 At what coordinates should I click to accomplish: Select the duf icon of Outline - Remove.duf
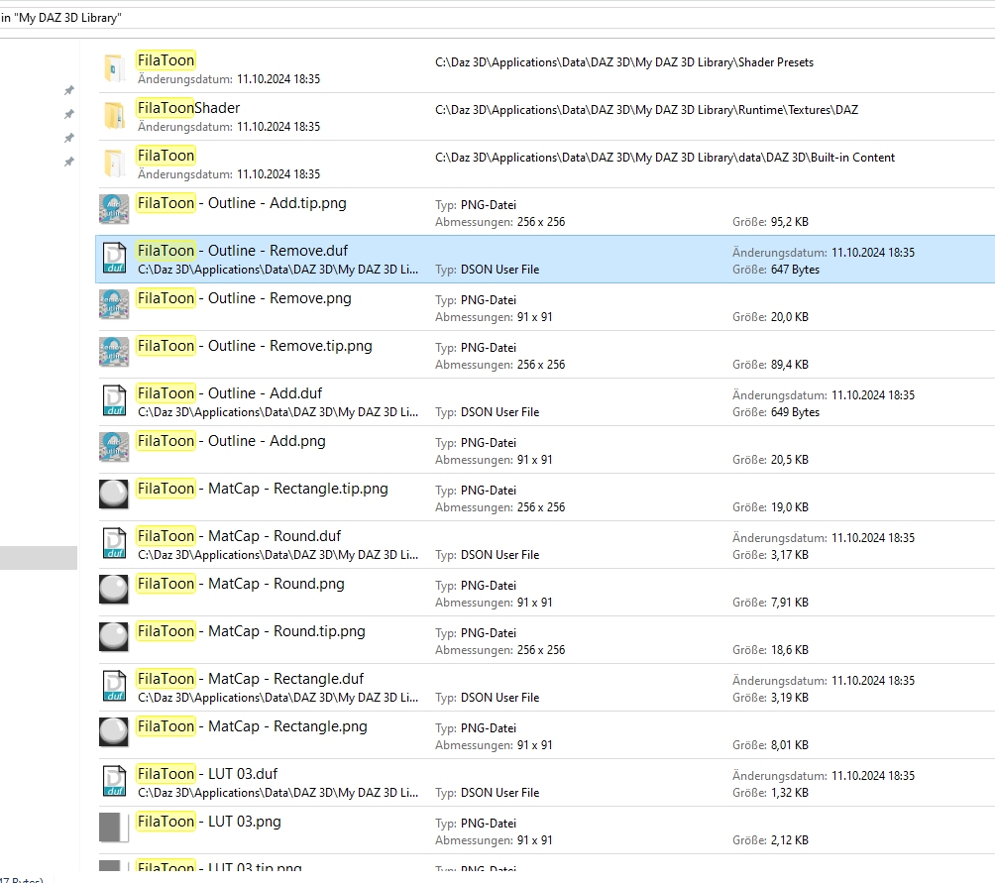tap(114, 259)
